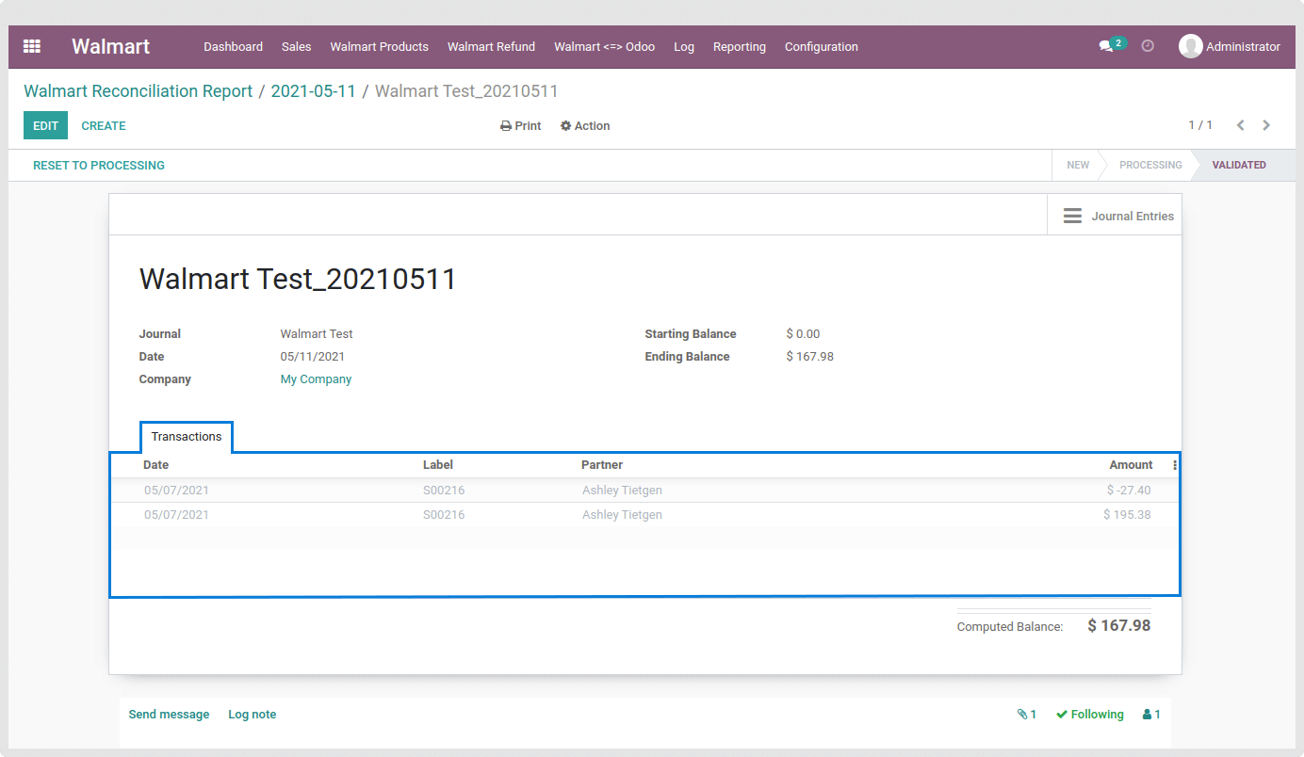Click the VALIDATED status stage
Screen dimensions: 1304x757
(x=1239, y=165)
